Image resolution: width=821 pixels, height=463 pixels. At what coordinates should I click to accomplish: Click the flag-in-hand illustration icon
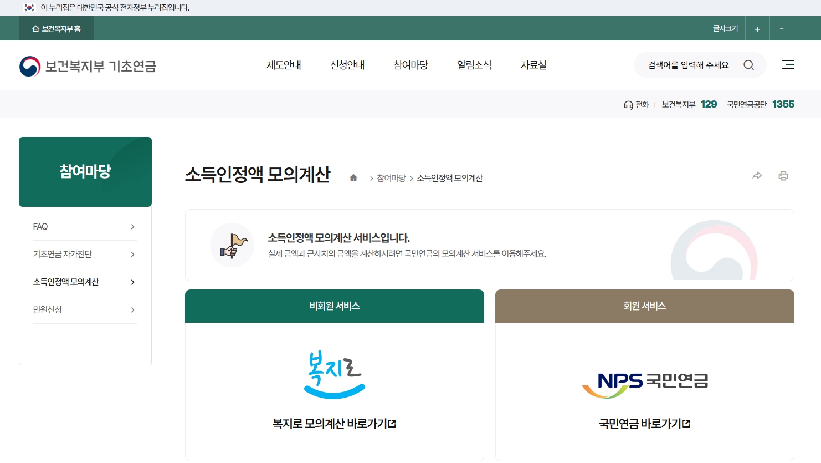(x=232, y=245)
